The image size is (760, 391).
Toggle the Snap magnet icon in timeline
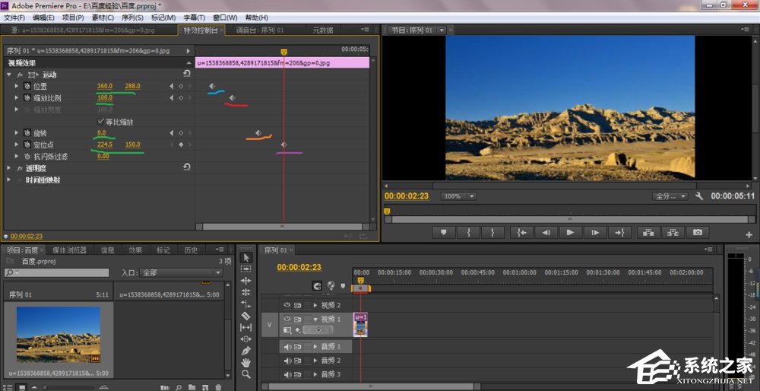click(318, 286)
